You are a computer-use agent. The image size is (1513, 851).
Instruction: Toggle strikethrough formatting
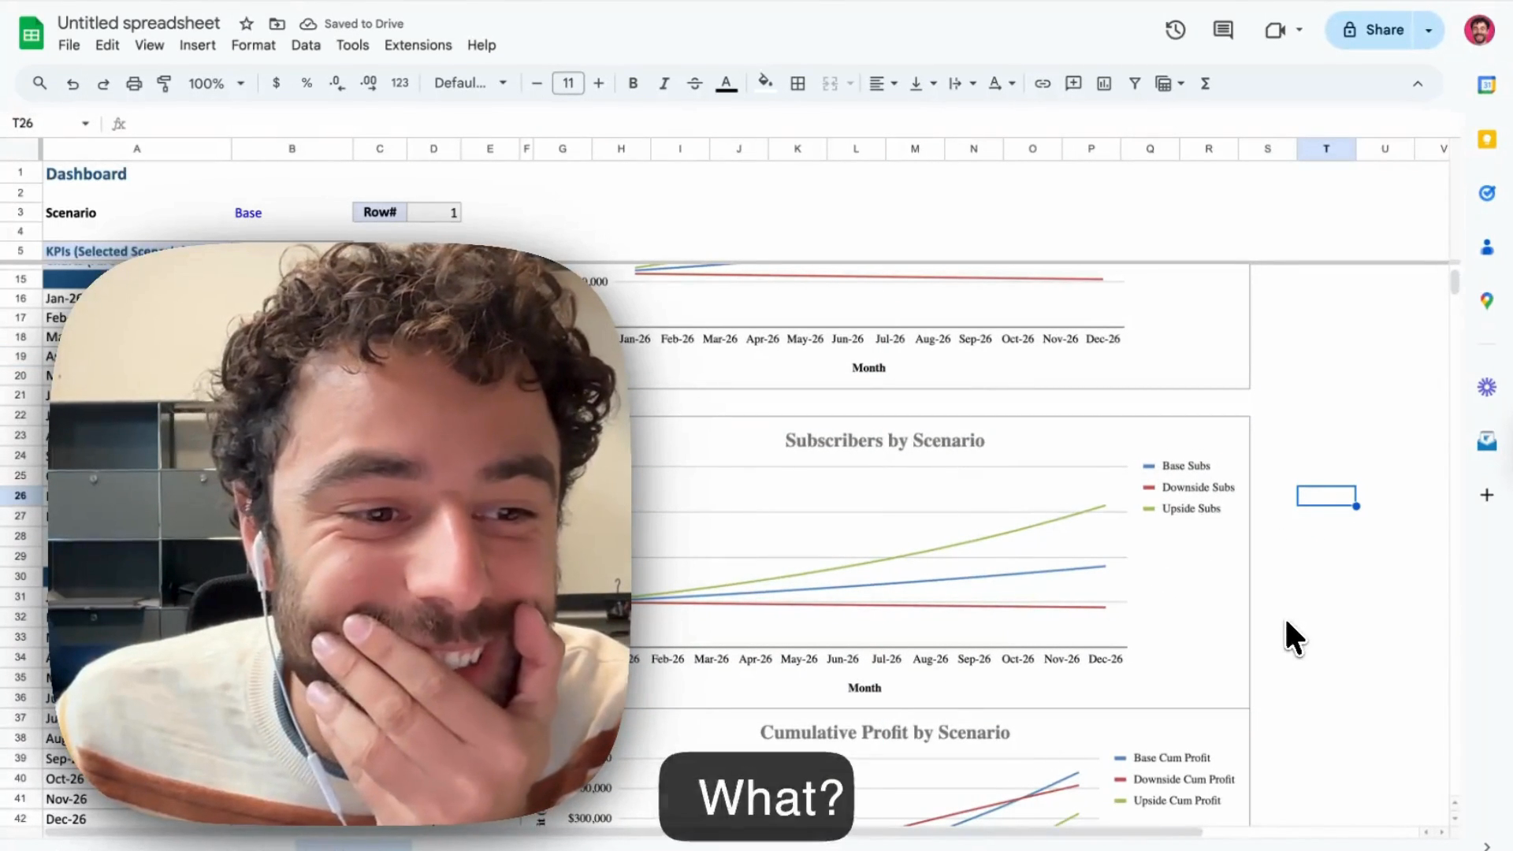tap(694, 84)
